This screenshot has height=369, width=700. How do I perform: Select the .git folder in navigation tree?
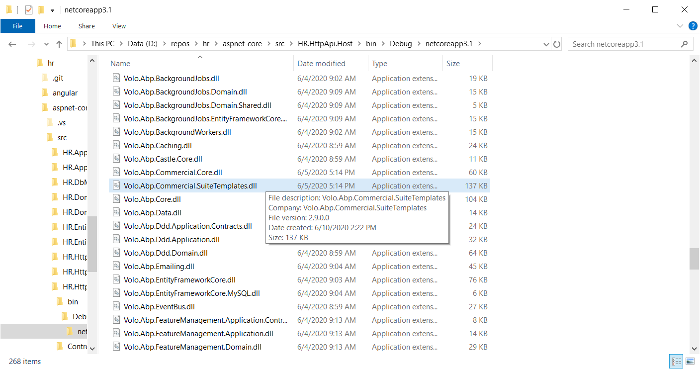tap(58, 78)
